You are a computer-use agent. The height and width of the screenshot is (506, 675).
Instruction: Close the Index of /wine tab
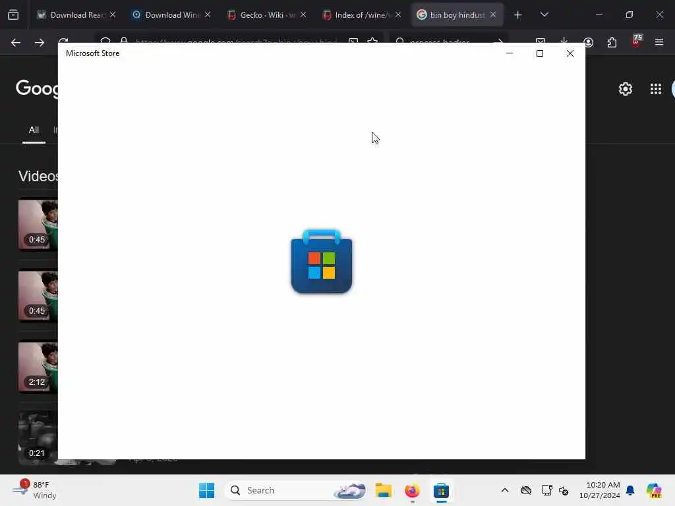tap(398, 15)
